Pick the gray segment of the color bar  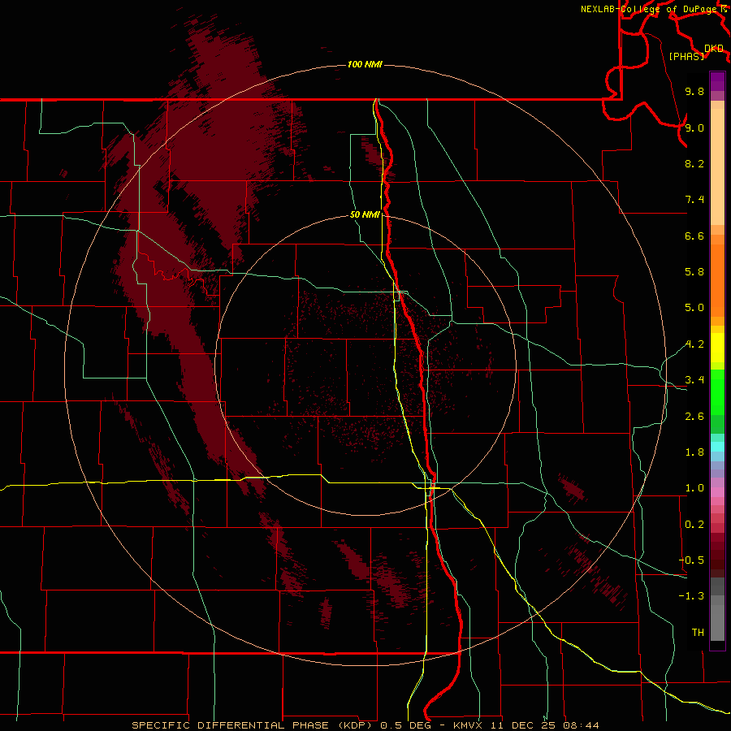pyautogui.click(x=717, y=608)
